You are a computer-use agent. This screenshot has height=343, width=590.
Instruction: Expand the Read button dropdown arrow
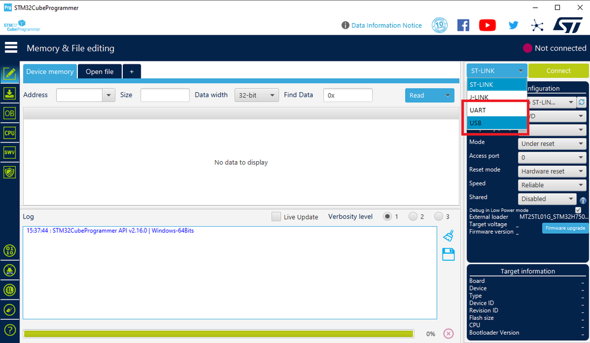[x=448, y=95]
